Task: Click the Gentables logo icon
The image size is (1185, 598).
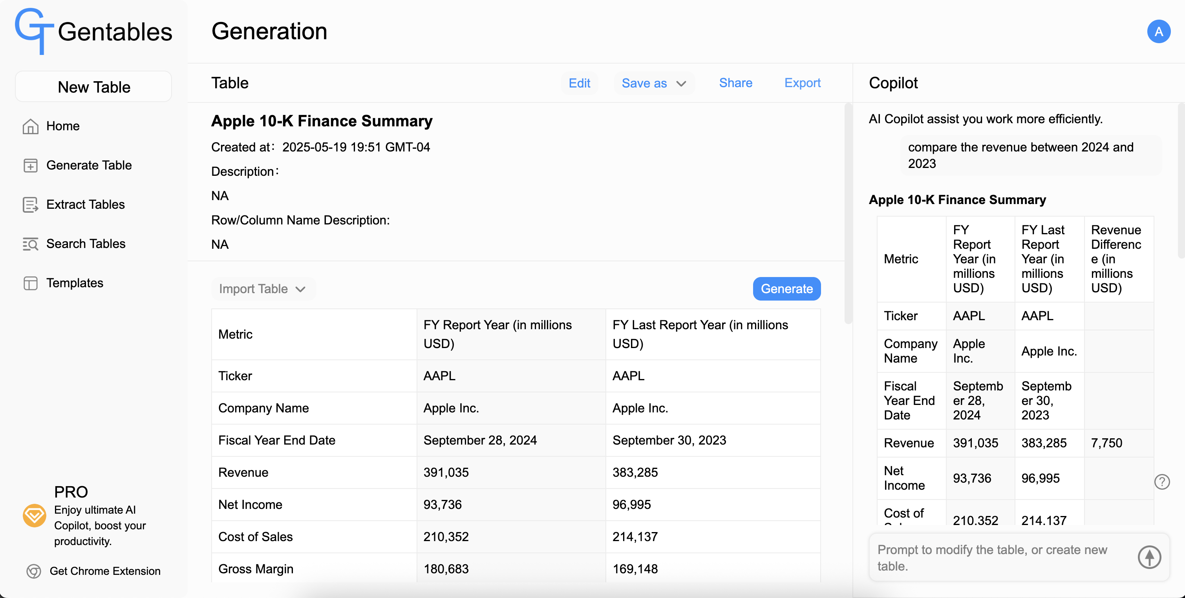Action: tap(34, 31)
